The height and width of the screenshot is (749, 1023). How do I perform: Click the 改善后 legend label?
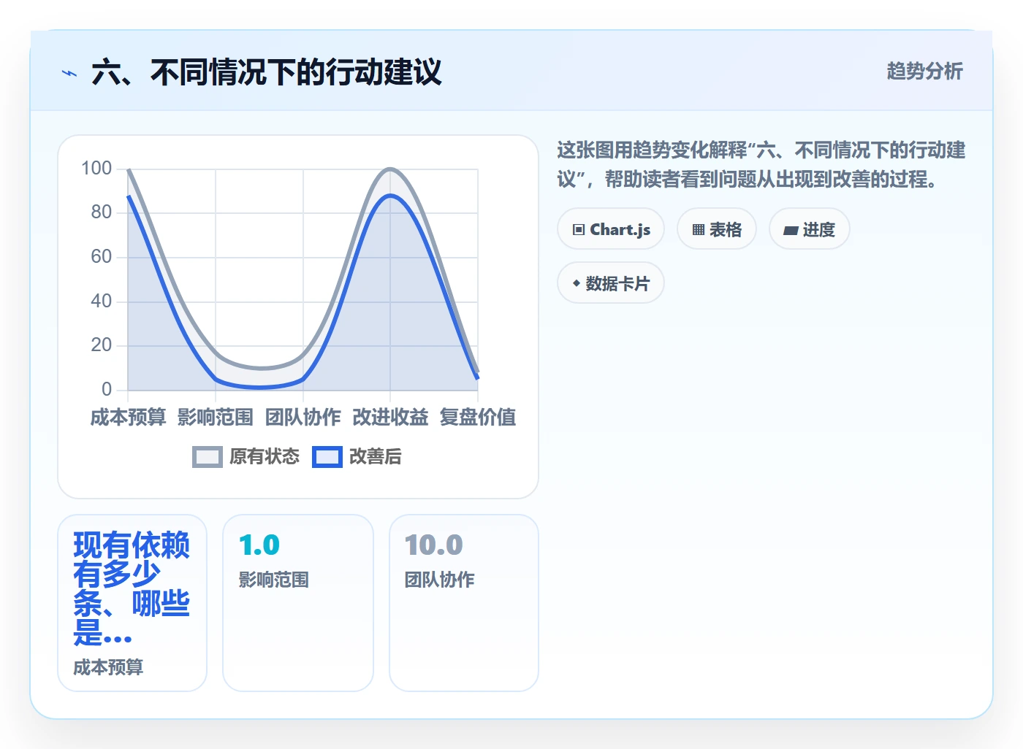(x=376, y=457)
